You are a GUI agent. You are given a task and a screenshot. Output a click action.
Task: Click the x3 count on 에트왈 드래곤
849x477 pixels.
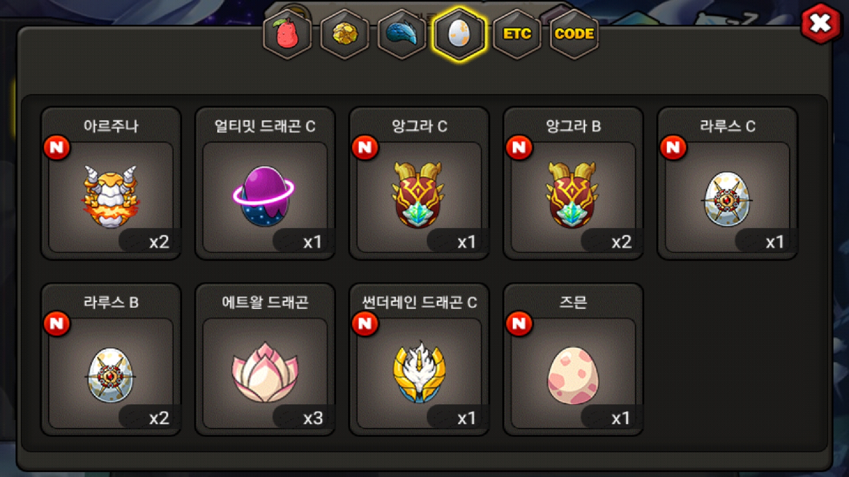tap(313, 418)
